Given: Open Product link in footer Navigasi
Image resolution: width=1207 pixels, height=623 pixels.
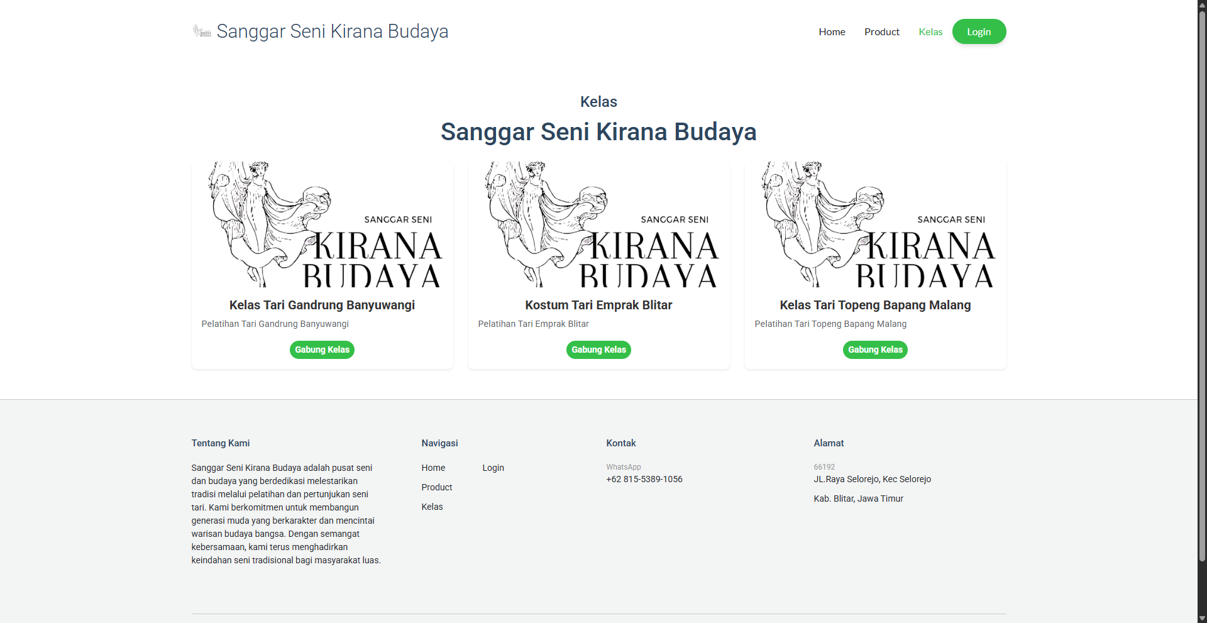Looking at the screenshot, I should (437, 487).
